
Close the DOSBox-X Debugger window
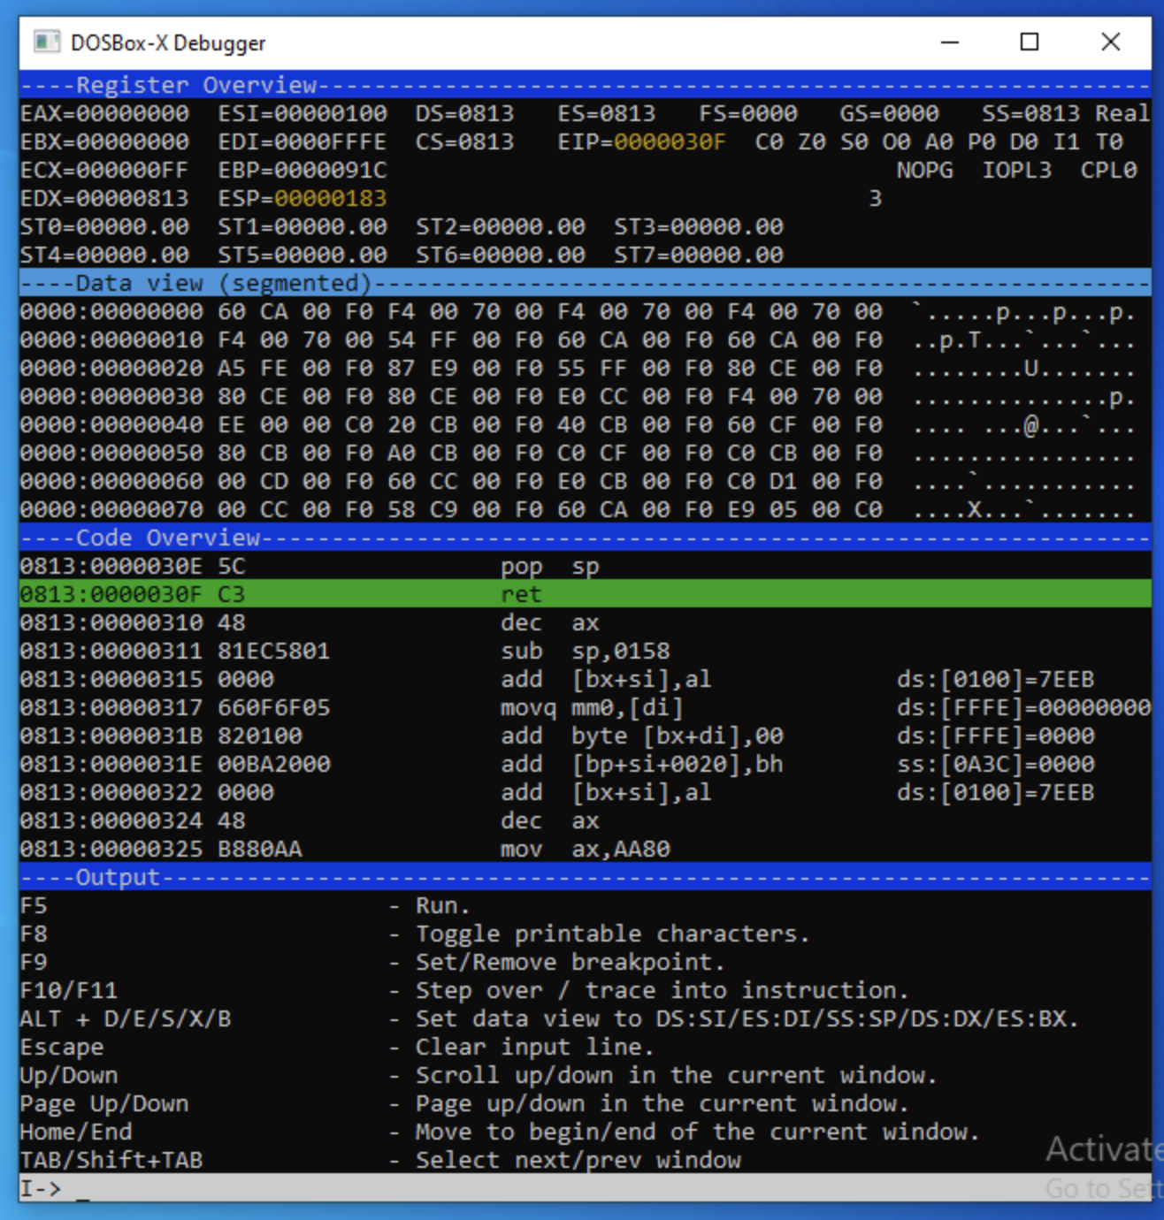pos(1111,42)
